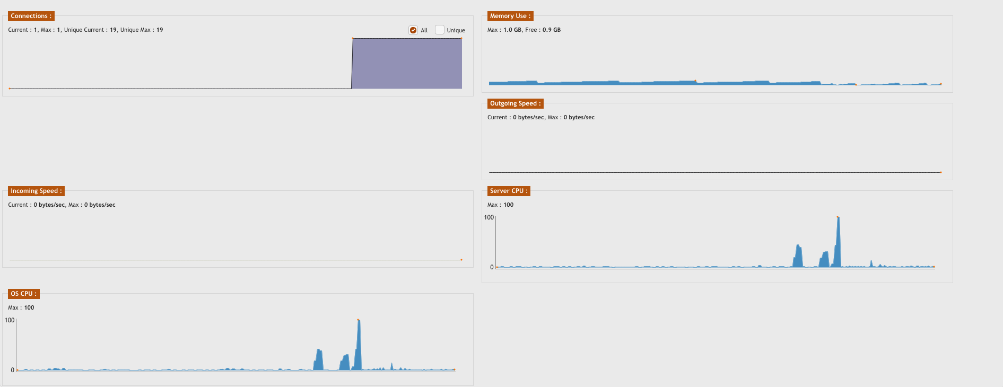The width and height of the screenshot is (1003, 387).
Task: Click the 100 y-axis label on Server CPU chart
Action: [x=489, y=217]
